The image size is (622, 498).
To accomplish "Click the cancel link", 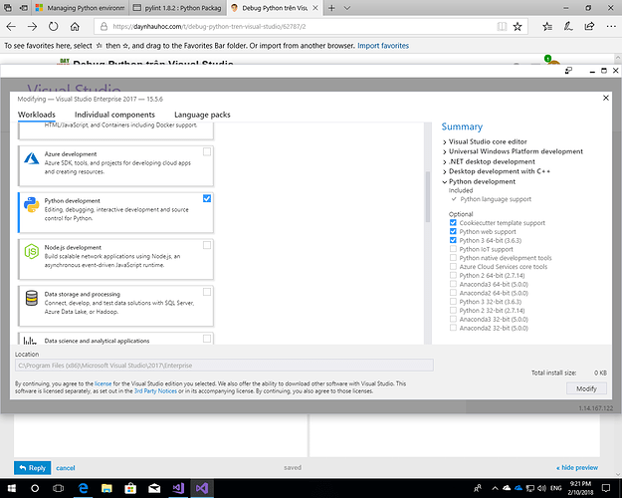I will 66,468.
